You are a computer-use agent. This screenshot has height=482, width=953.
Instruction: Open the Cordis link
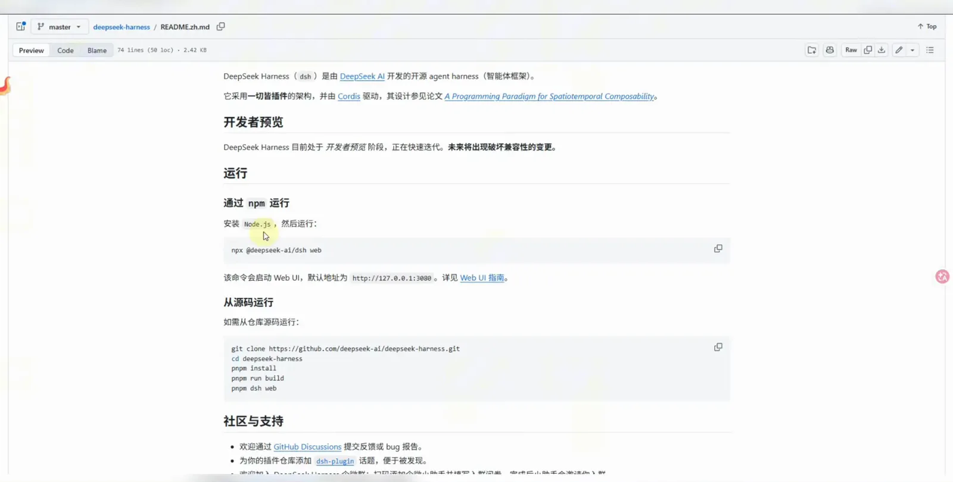tap(349, 96)
